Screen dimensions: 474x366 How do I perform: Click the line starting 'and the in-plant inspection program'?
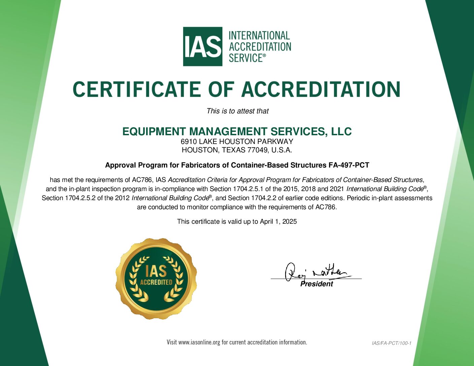[x=237, y=189]
